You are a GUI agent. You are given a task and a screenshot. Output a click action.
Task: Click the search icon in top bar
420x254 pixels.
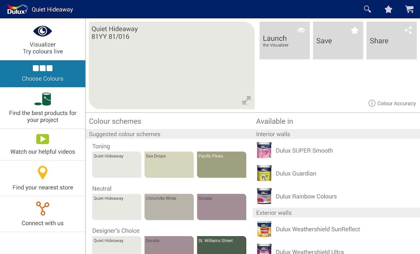(367, 9)
